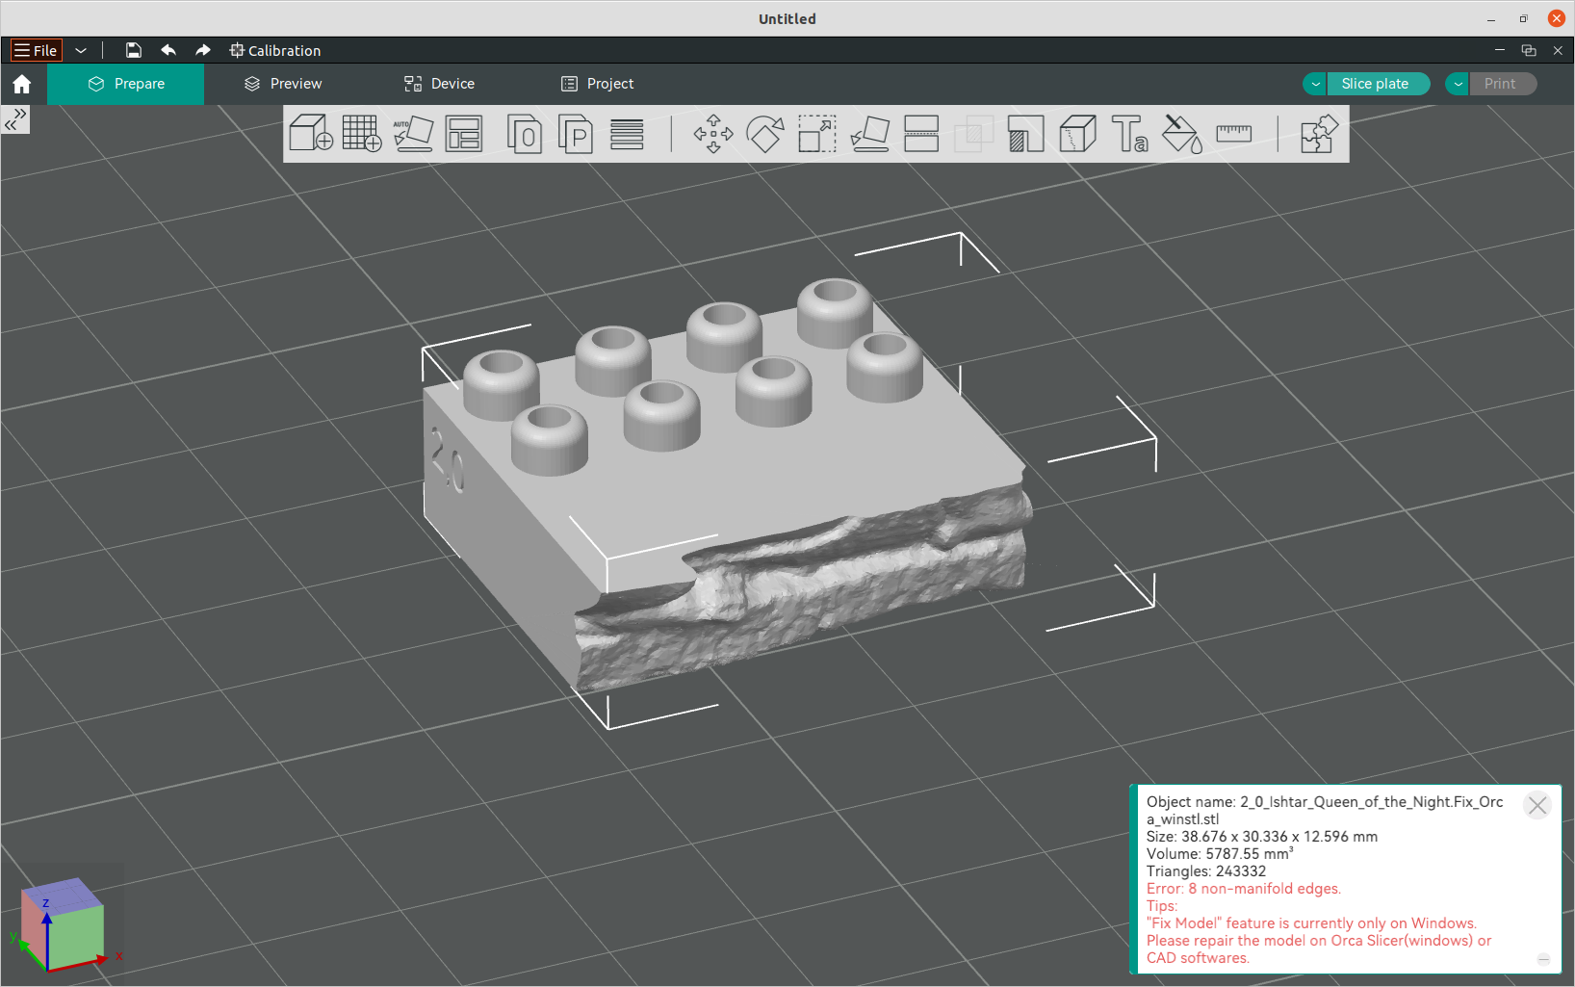Choose the Cut tool
Viewport: 1575px width, 987px height.
[x=921, y=134]
